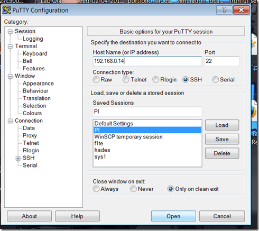
Task: Open the Connection category
Action: 29,121
